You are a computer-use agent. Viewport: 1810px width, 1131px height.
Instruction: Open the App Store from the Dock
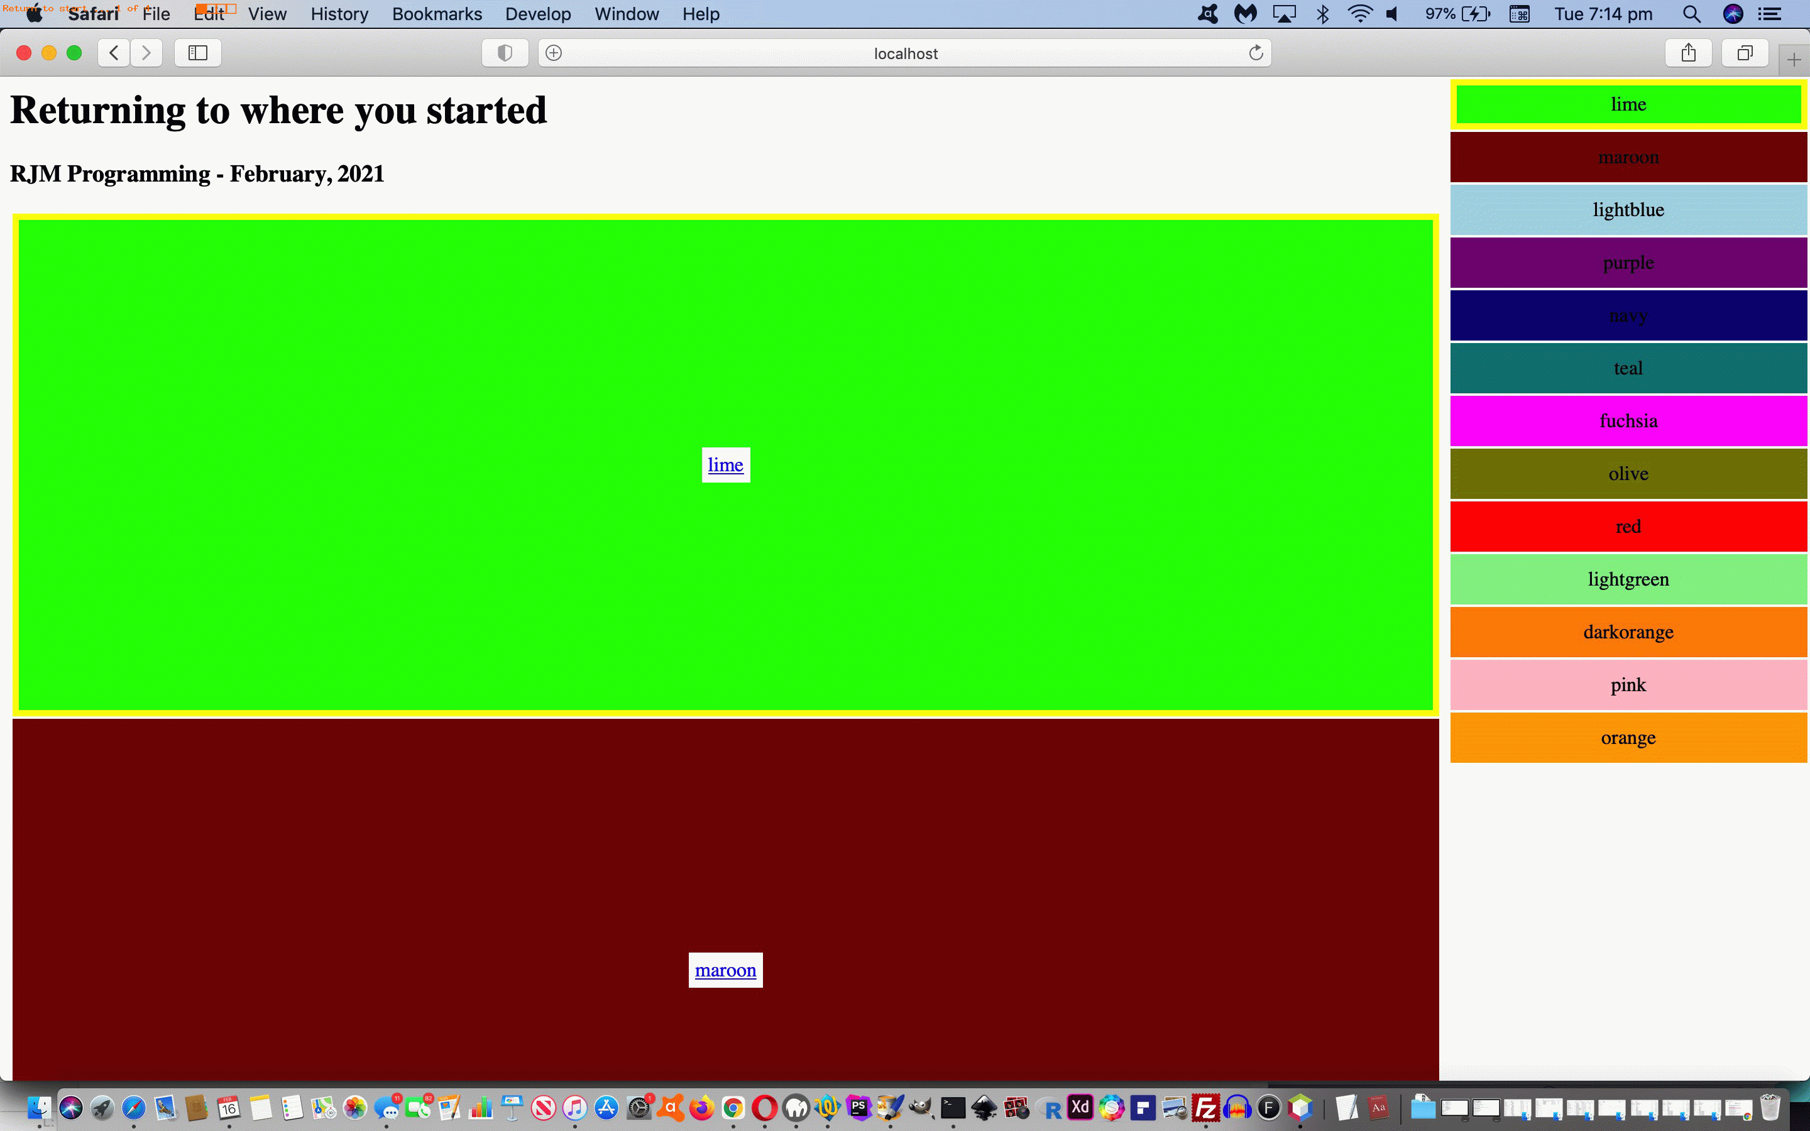coord(606,1108)
